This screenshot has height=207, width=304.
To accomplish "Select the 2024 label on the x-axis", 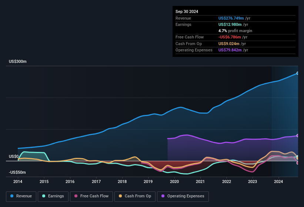I will tap(278, 181).
